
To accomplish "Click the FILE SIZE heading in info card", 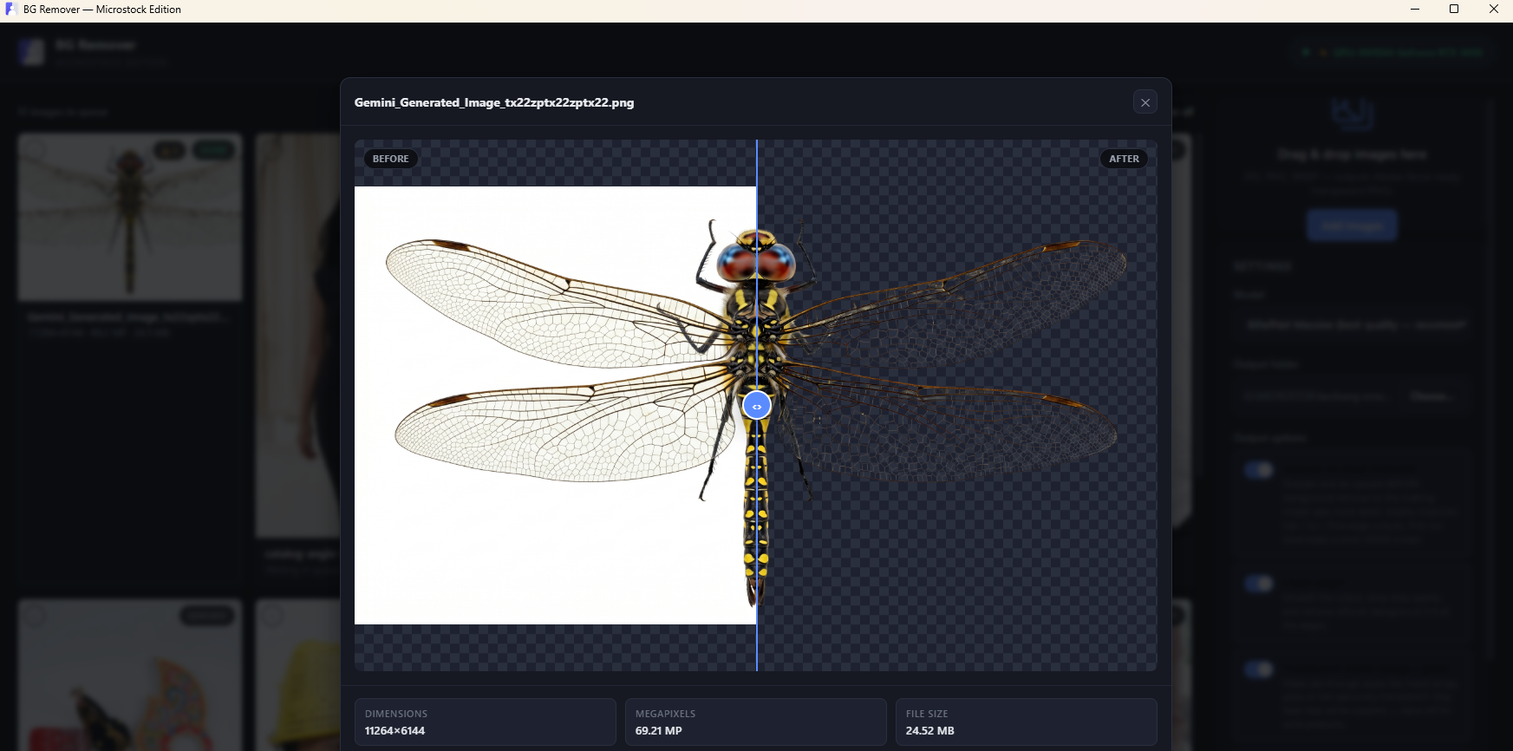I will pos(927,714).
